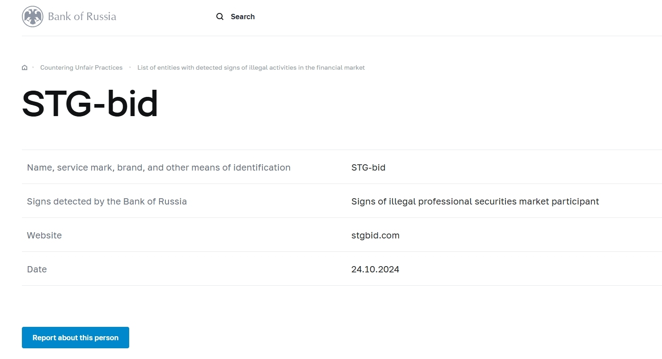Click 'Signs of illegal professional securities' text
The height and width of the screenshot is (359, 662).
point(475,201)
